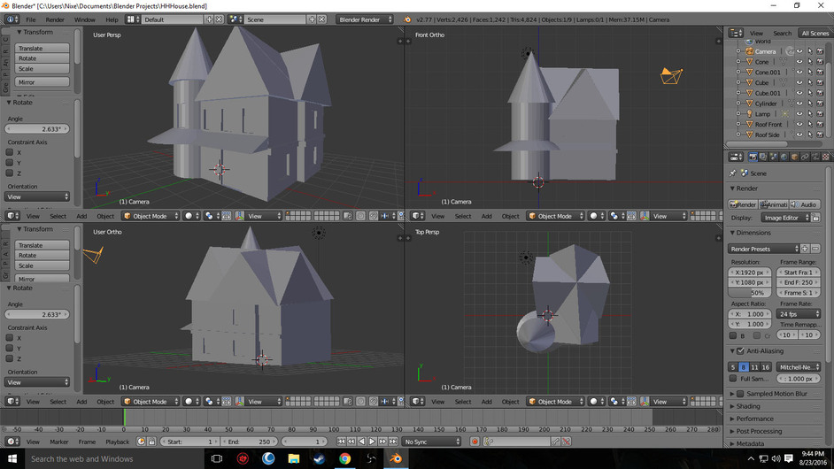Open the Frame Rate 24 fps dropdown
The width and height of the screenshot is (834, 469).
pyautogui.click(x=799, y=314)
